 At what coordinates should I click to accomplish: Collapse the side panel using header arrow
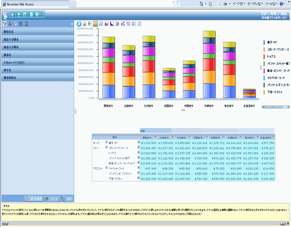pos(72,24)
